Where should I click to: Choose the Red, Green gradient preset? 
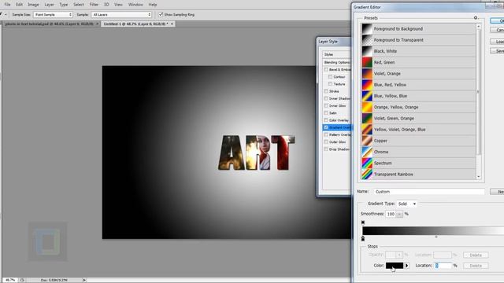(x=418, y=62)
